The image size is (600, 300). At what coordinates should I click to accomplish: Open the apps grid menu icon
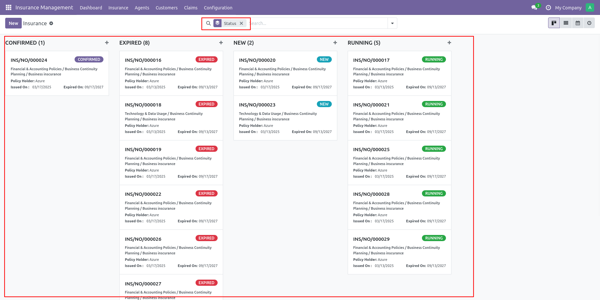[8, 7]
